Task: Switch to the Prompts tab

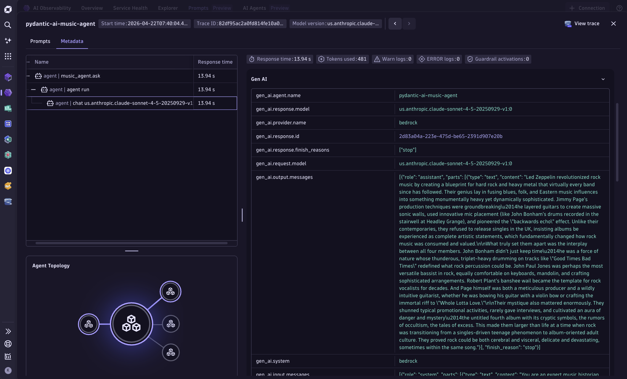Action: click(x=40, y=41)
